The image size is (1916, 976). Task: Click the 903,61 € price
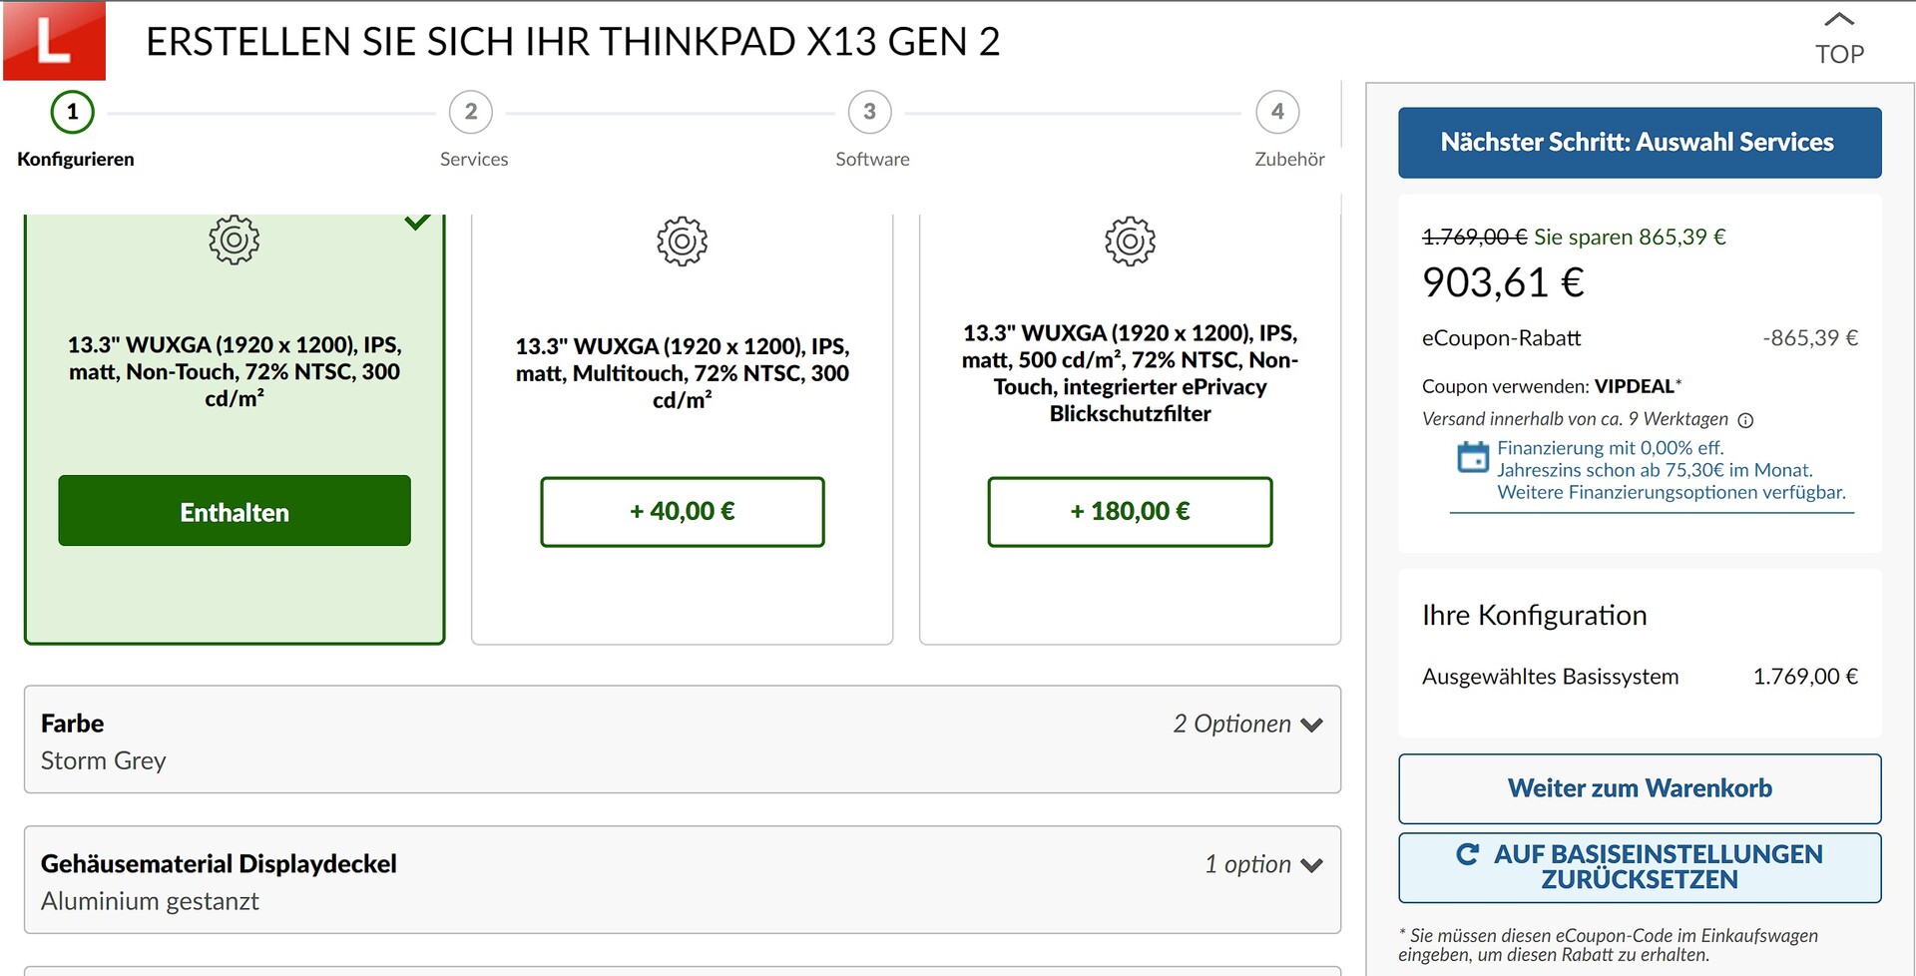(x=1503, y=283)
